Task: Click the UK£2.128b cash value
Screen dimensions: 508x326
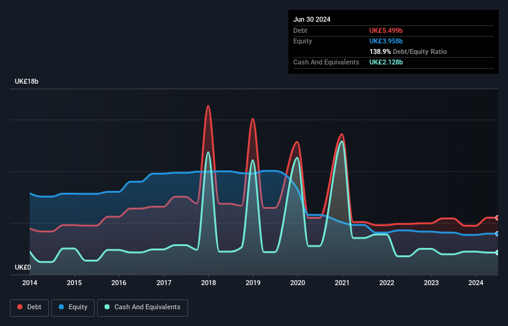Action: coord(386,62)
